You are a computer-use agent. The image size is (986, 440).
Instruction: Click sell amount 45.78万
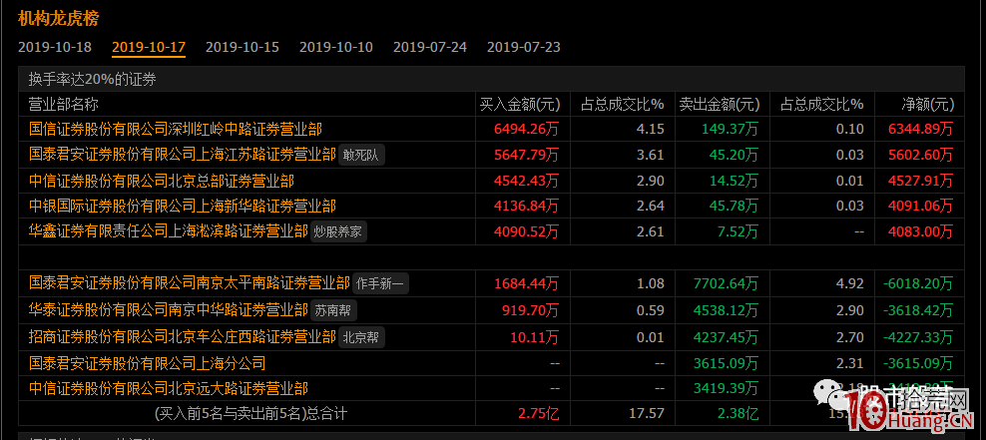(x=734, y=206)
